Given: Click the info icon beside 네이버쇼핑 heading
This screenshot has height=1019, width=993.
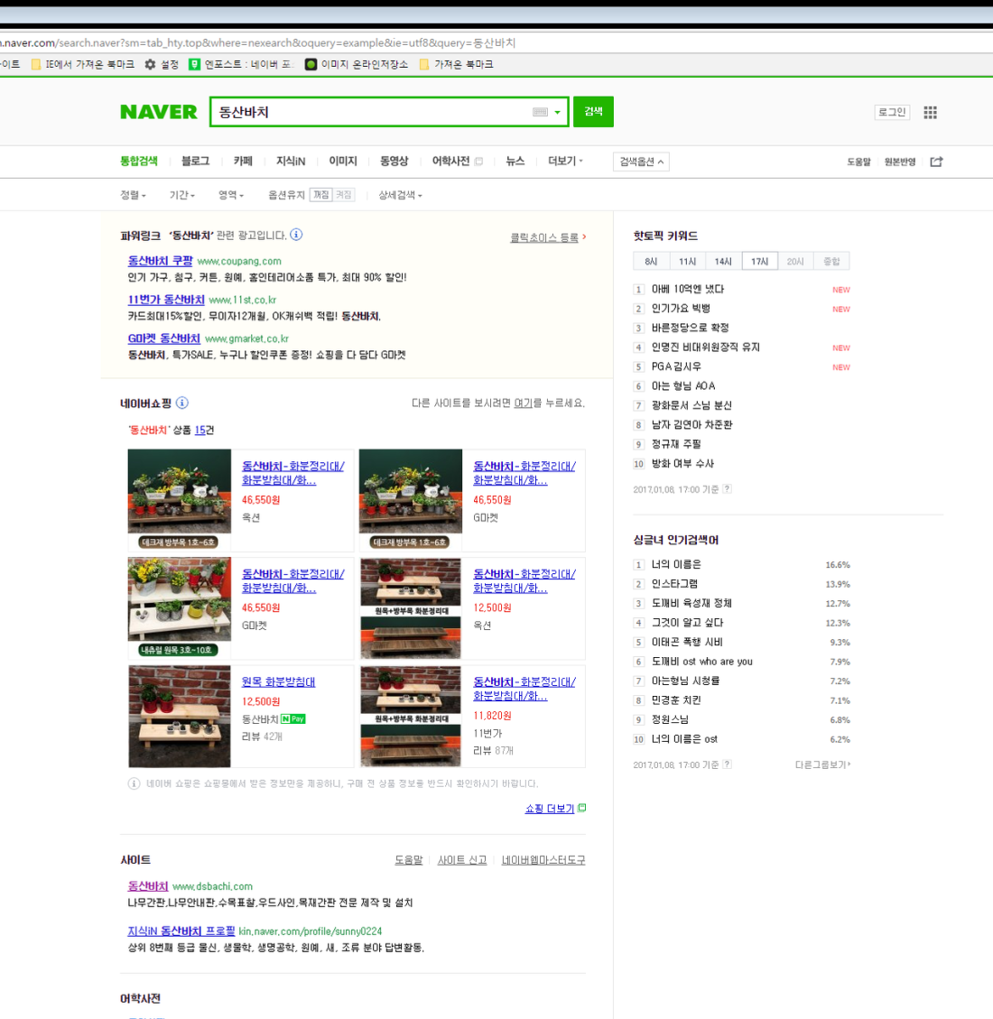Looking at the screenshot, I should click(x=182, y=403).
